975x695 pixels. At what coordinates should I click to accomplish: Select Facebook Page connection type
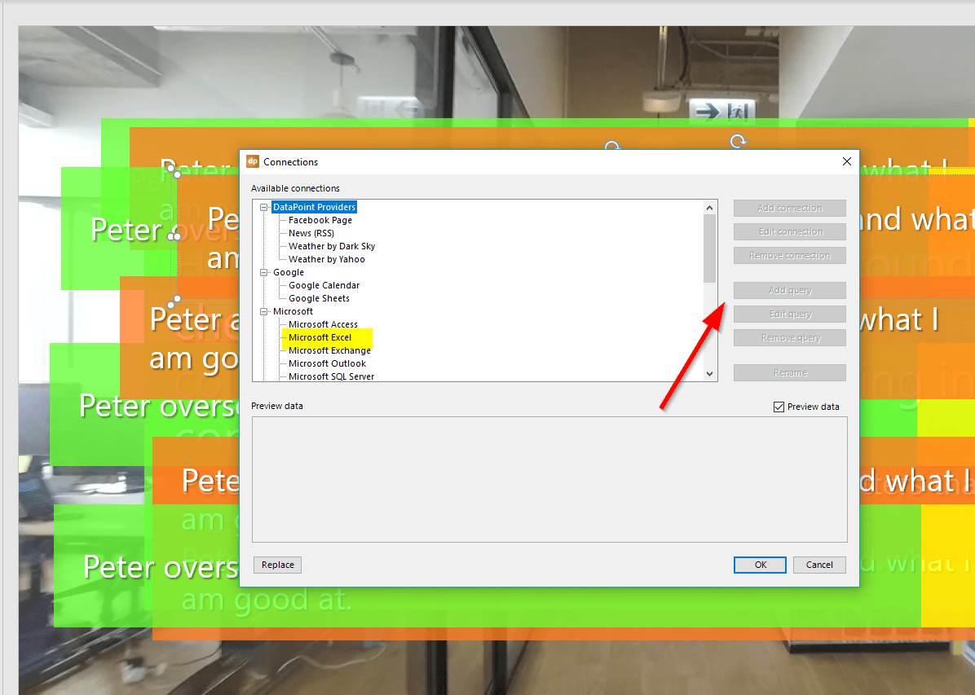(x=320, y=220)
